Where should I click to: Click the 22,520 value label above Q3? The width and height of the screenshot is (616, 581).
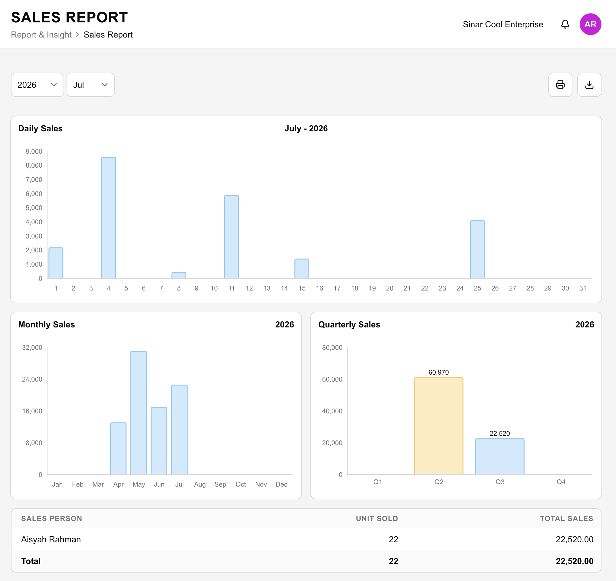[500, 433]
